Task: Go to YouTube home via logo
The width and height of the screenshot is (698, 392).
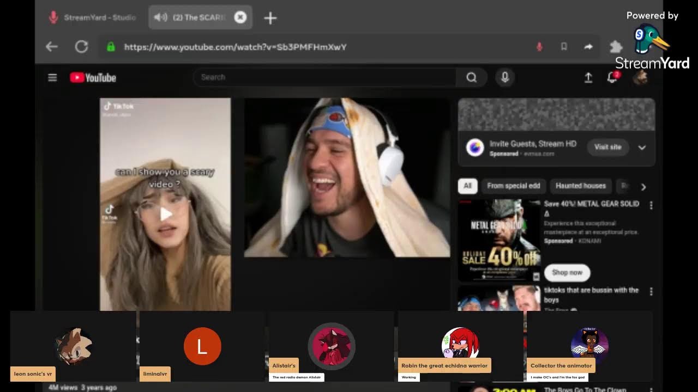Action: [x=93, y=78]
